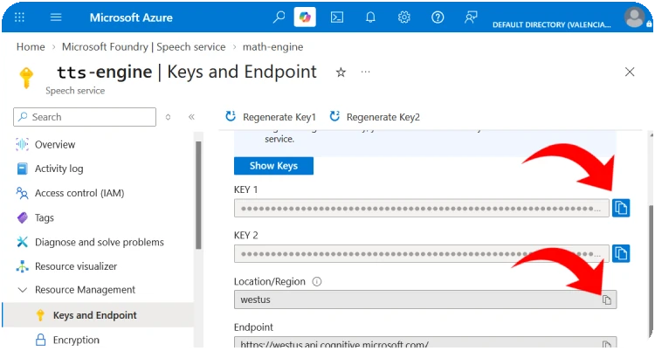Collapse the sidebar with the double chevron
This screenshot has height=351, width=655.
[191, 117]
